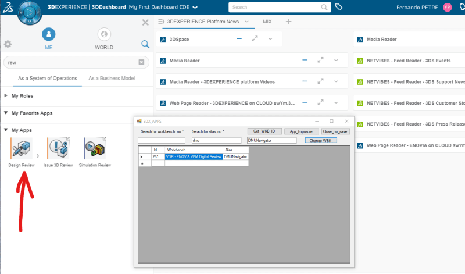Viewport: 465px width, 274px height.
Task: Focus the DMUNavigator text field
Action: [x=271, y=140]
